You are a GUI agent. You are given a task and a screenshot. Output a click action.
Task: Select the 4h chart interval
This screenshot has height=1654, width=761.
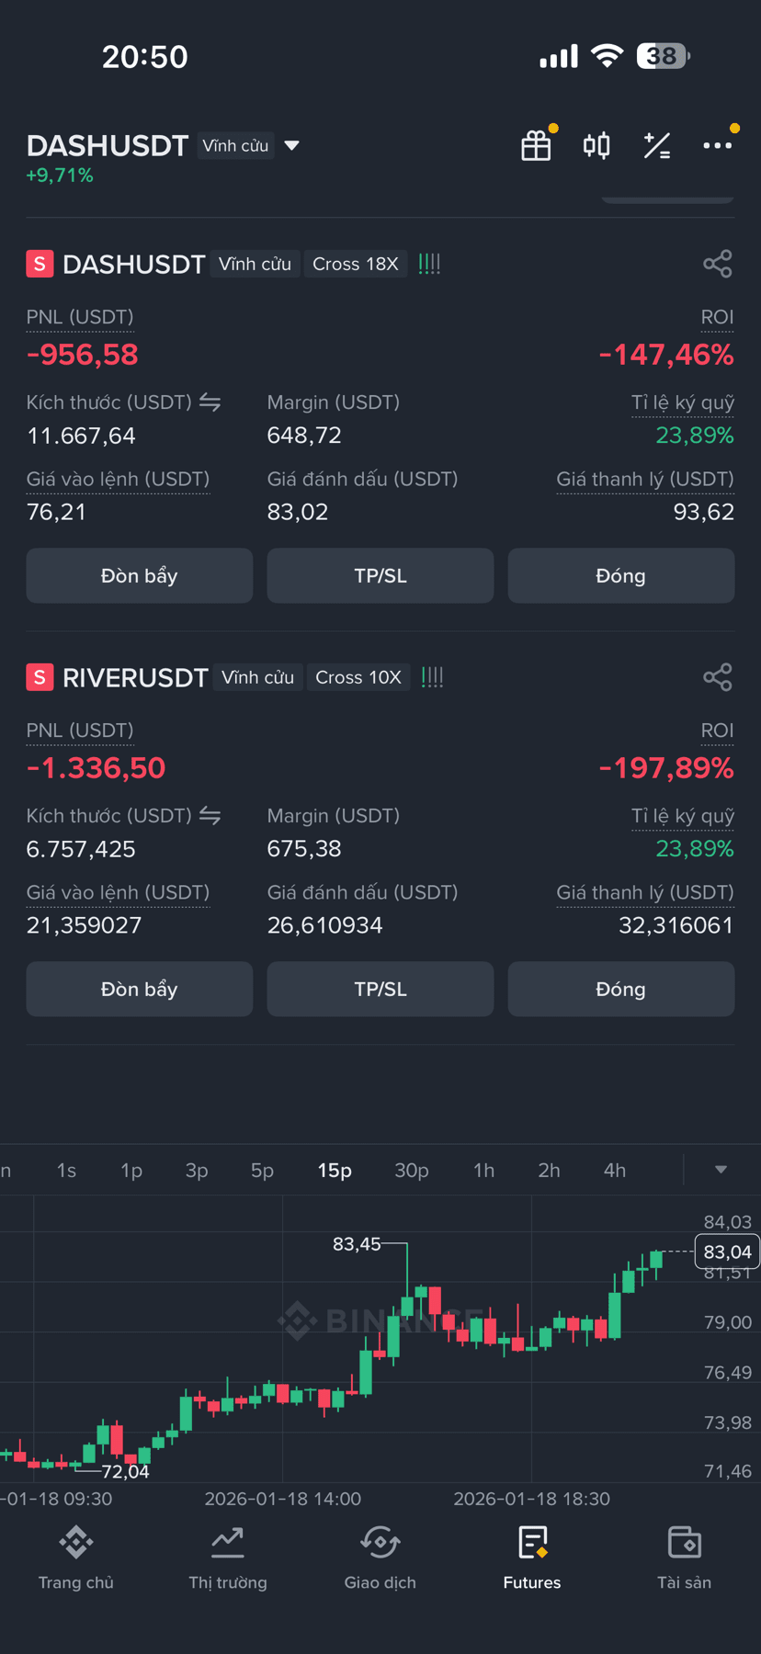[615, 1170]
